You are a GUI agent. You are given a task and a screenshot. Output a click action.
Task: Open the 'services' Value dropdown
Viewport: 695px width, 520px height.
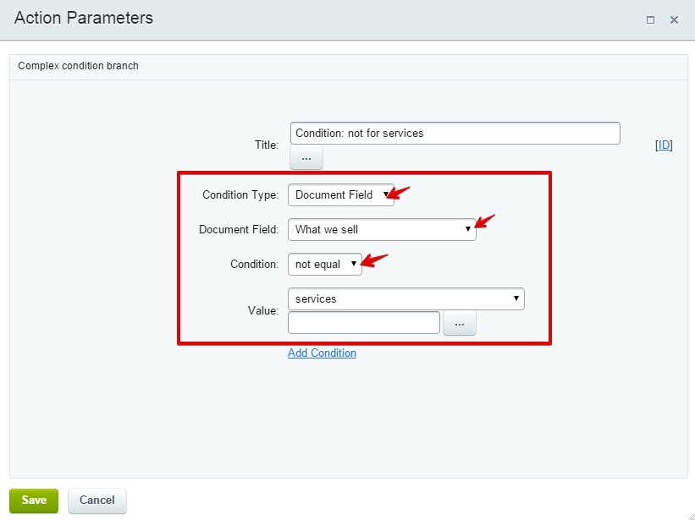[406, 298]
